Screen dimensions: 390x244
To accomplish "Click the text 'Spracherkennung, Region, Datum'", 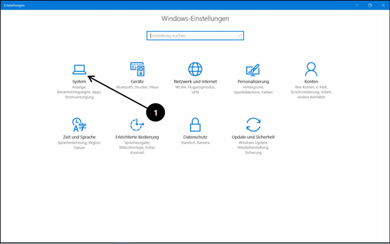I will (x=79, y=145).
